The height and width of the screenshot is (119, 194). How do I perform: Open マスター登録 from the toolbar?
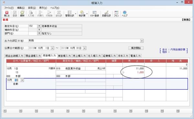[94, 14]
